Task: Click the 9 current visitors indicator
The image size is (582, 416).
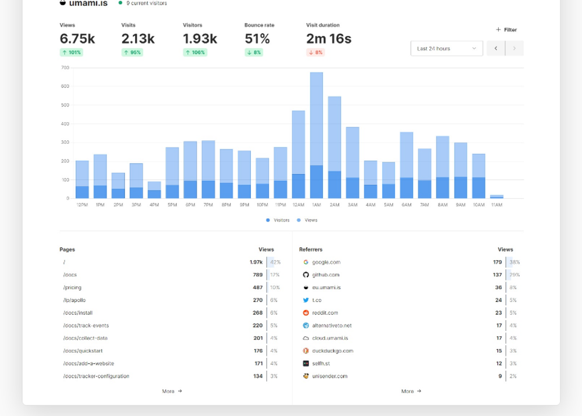Action: tap(143, 3)
